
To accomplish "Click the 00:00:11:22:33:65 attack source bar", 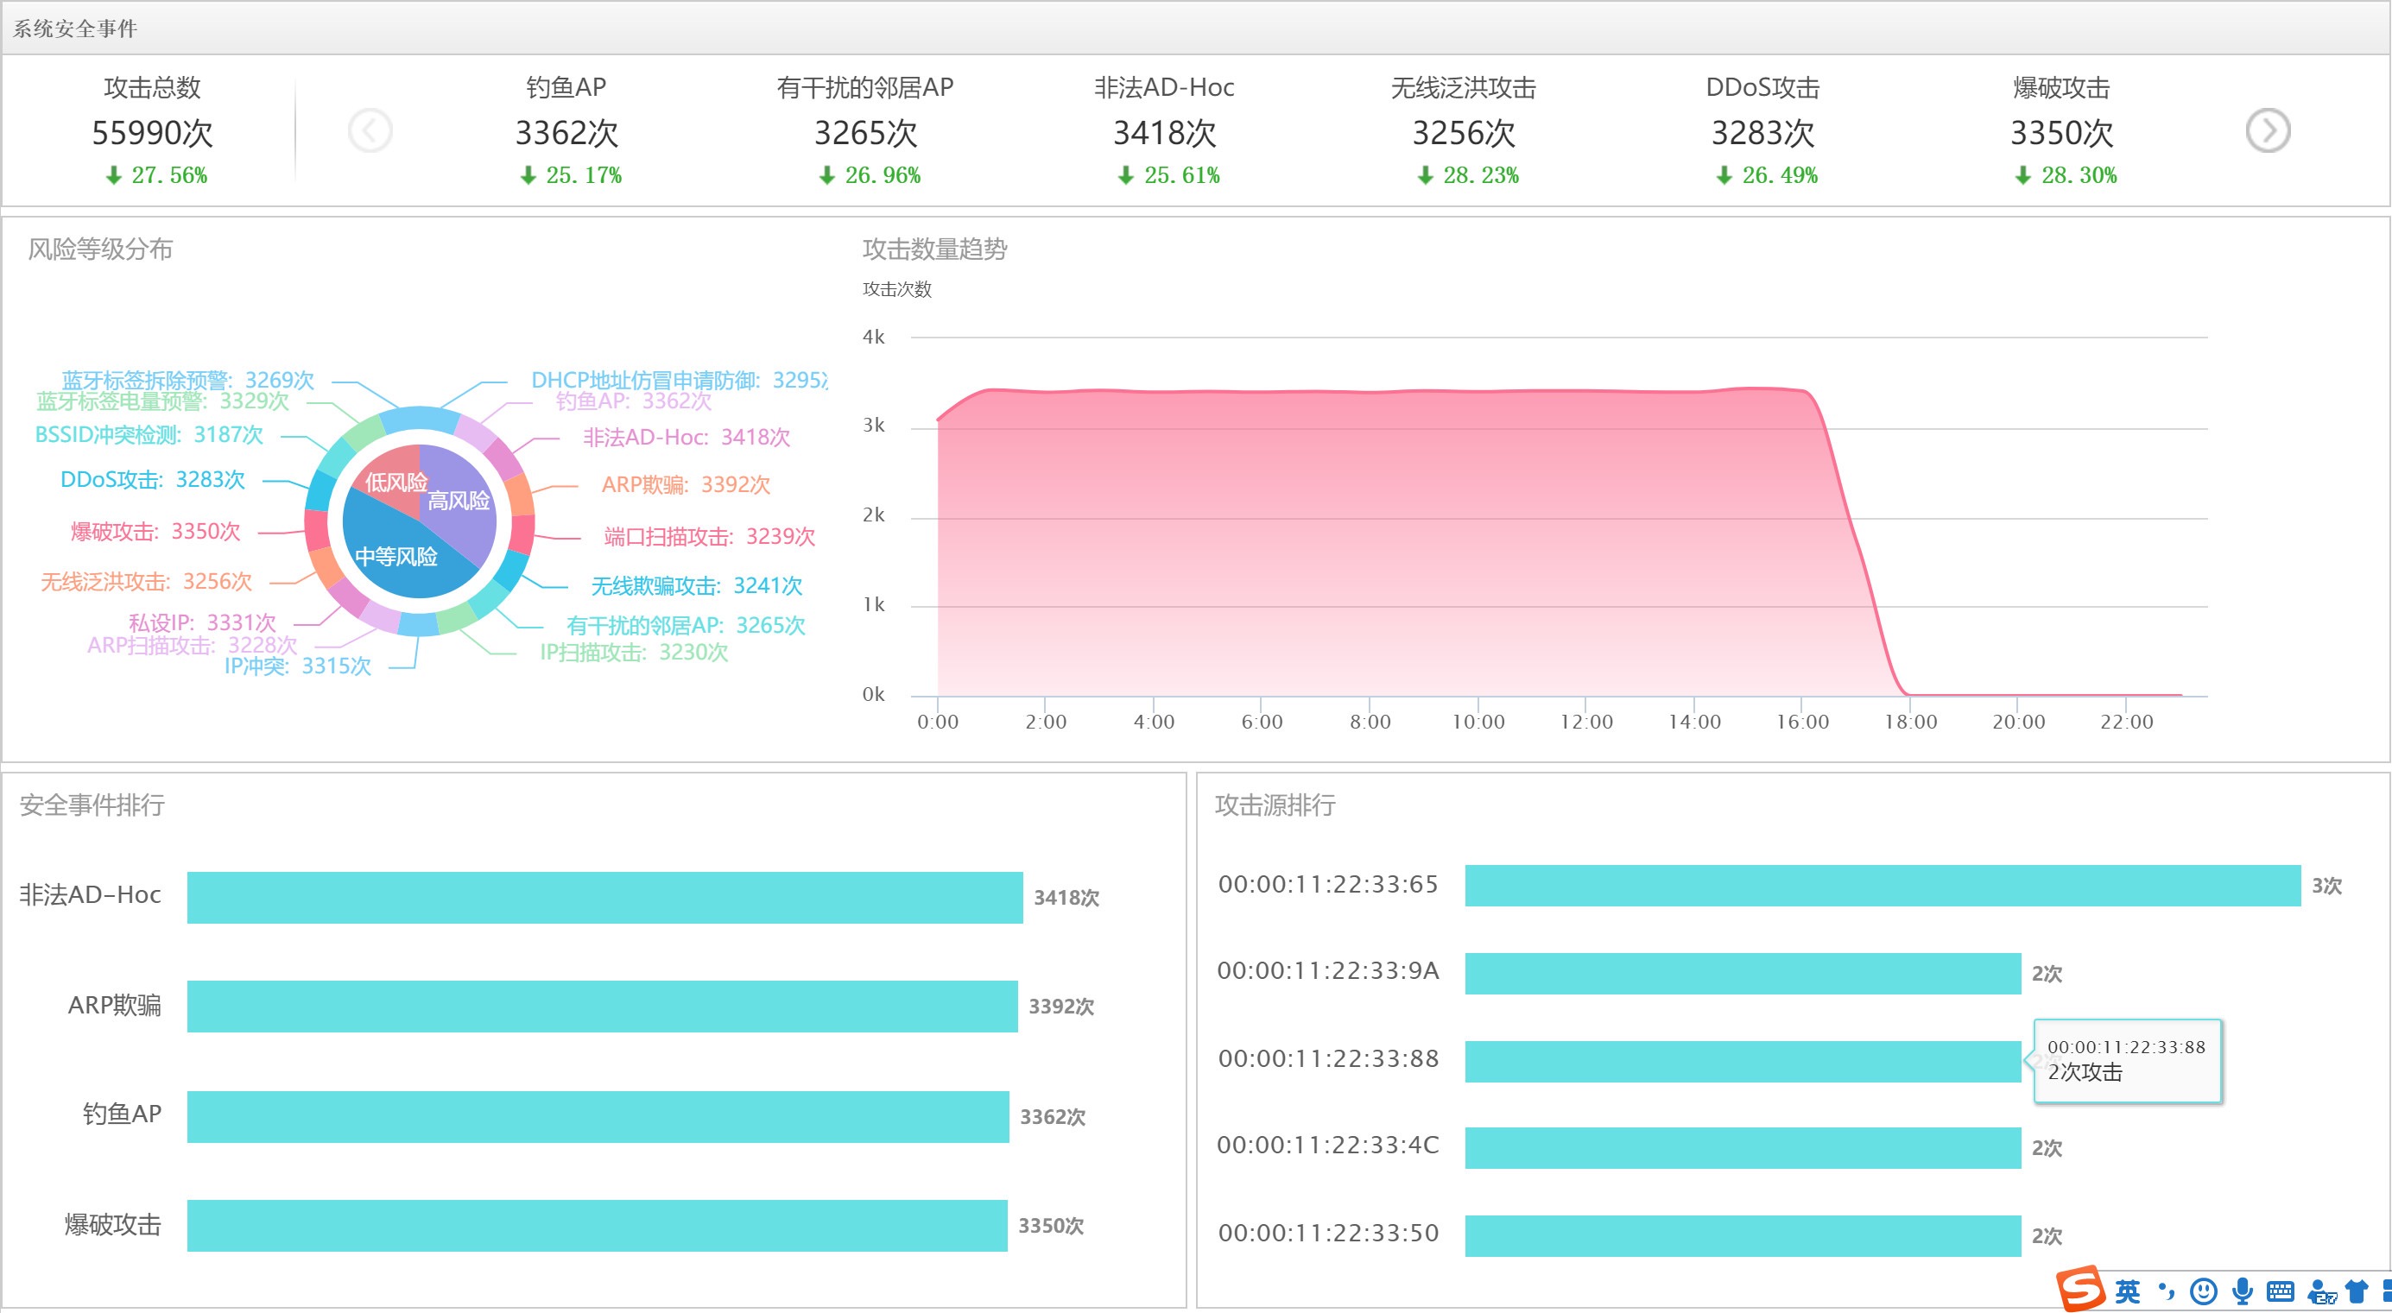I will point(1883,886).
